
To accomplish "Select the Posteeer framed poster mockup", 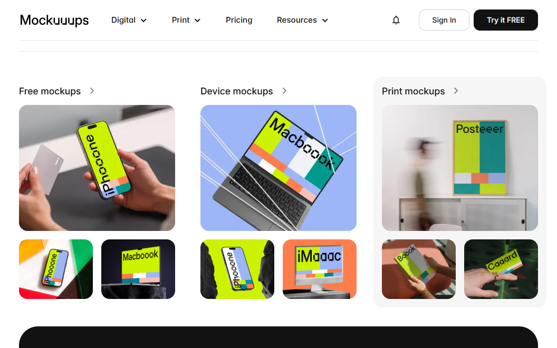I will 460,168.
